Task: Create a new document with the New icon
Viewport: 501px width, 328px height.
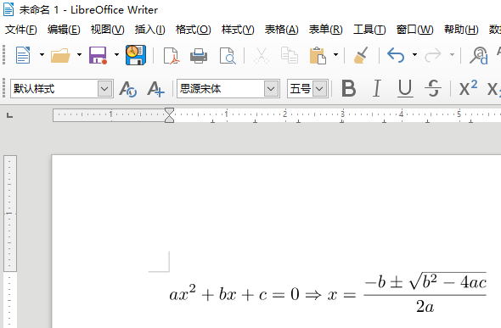Action: pos(23,55)
